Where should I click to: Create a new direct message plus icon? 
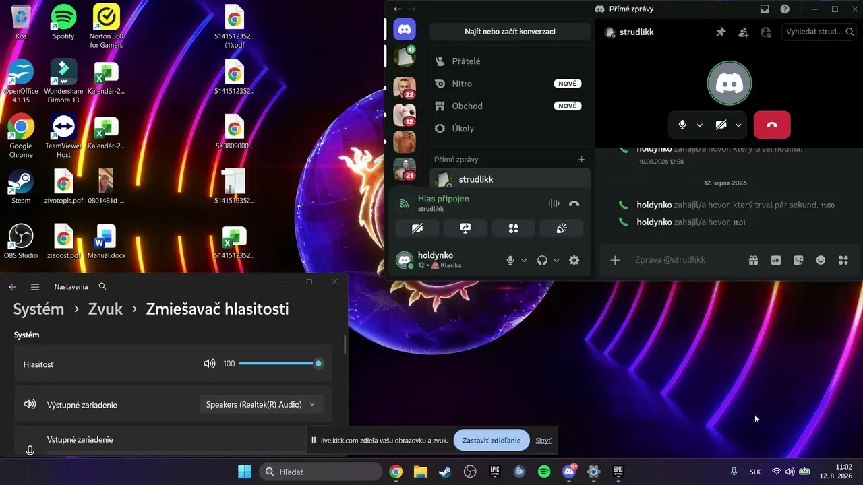pyautogui.click(x=581, y=160)
